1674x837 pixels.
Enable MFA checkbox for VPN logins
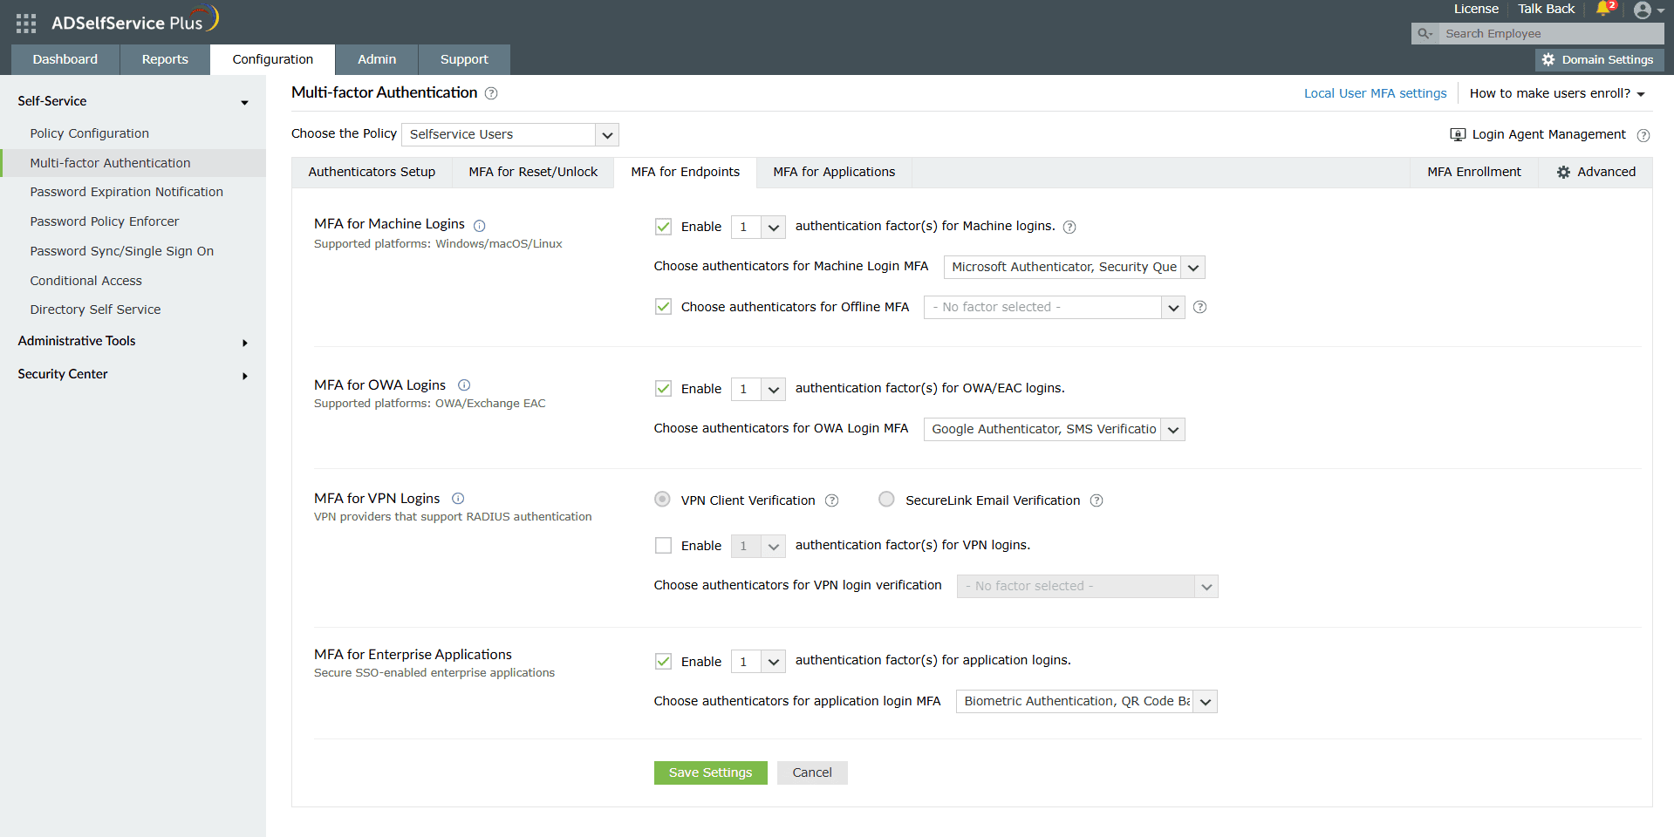(663, 546)
